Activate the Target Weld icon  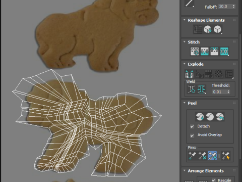(x=192, y=89)
